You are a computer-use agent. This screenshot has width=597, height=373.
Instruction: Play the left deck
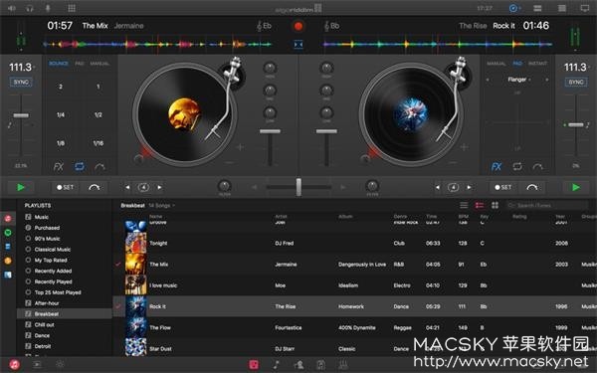tap(21, 187)
